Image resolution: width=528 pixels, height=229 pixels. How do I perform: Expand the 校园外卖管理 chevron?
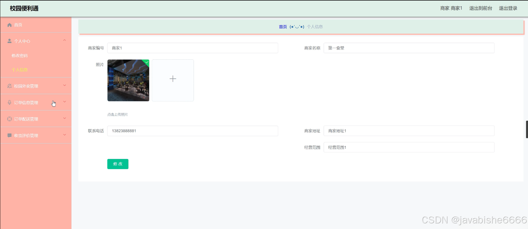click(x=64, y=85)
